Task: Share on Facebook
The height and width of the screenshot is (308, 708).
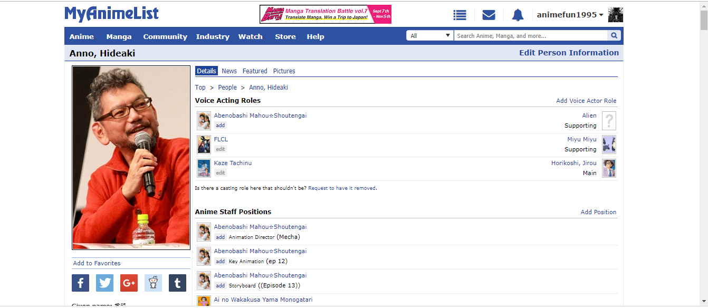Action: 80,283
